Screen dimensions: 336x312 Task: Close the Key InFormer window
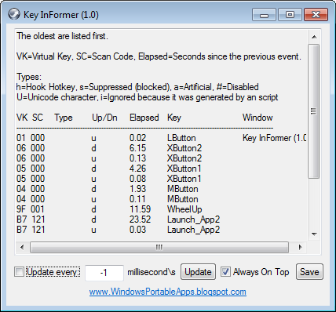(x=316, y=15)
